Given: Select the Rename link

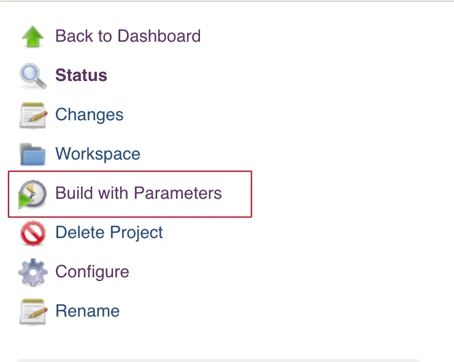Looking at the screenshot, I should 88,311.
